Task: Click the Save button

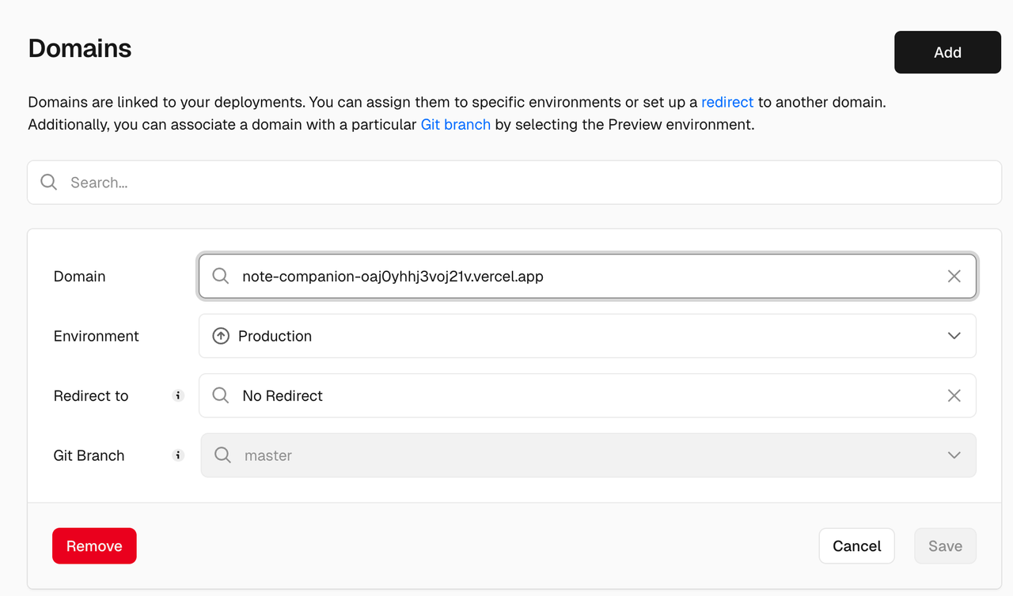Action: pos(945,546)
